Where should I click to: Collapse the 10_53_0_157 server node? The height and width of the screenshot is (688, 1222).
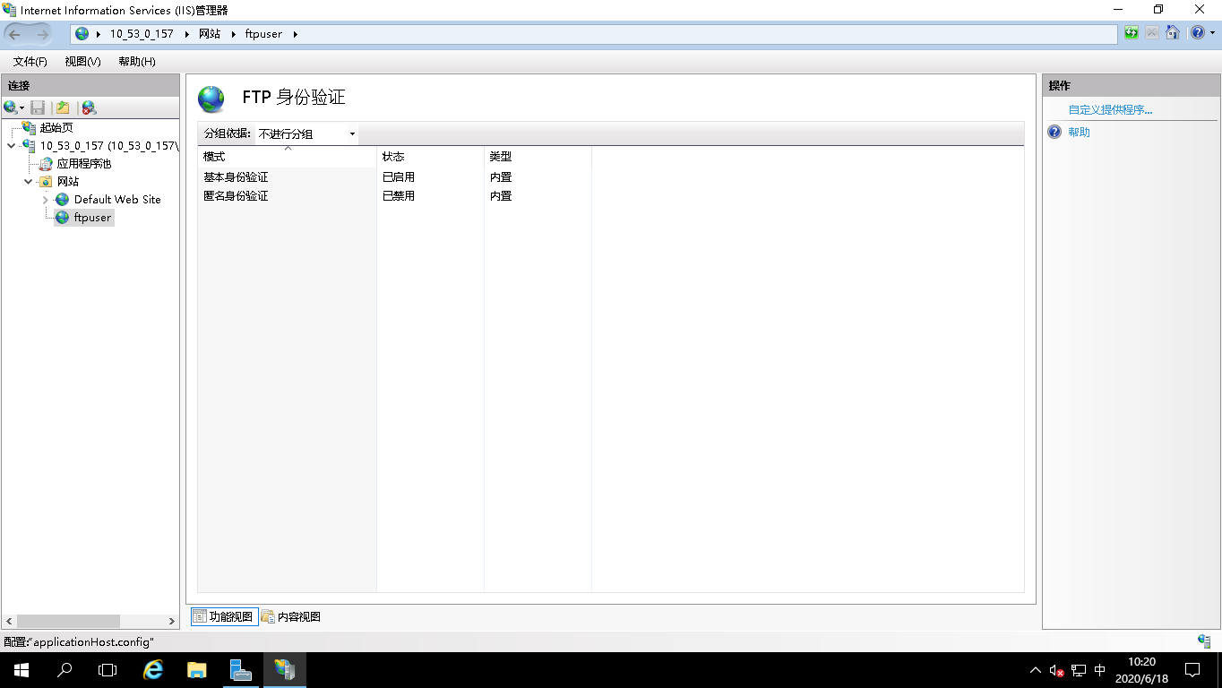pos(11,146)
